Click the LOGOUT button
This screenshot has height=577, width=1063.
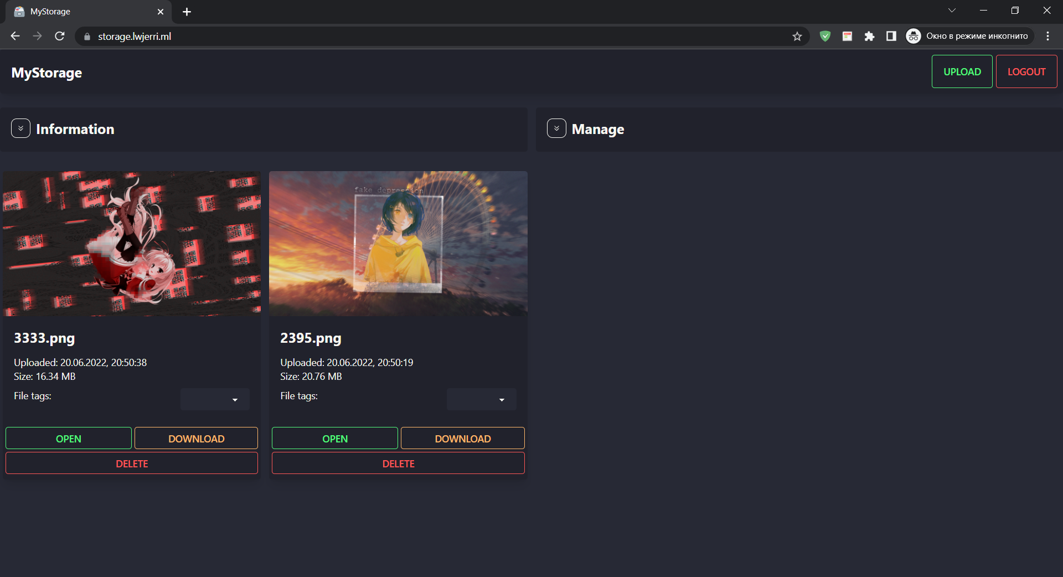tap(1026, 71)
